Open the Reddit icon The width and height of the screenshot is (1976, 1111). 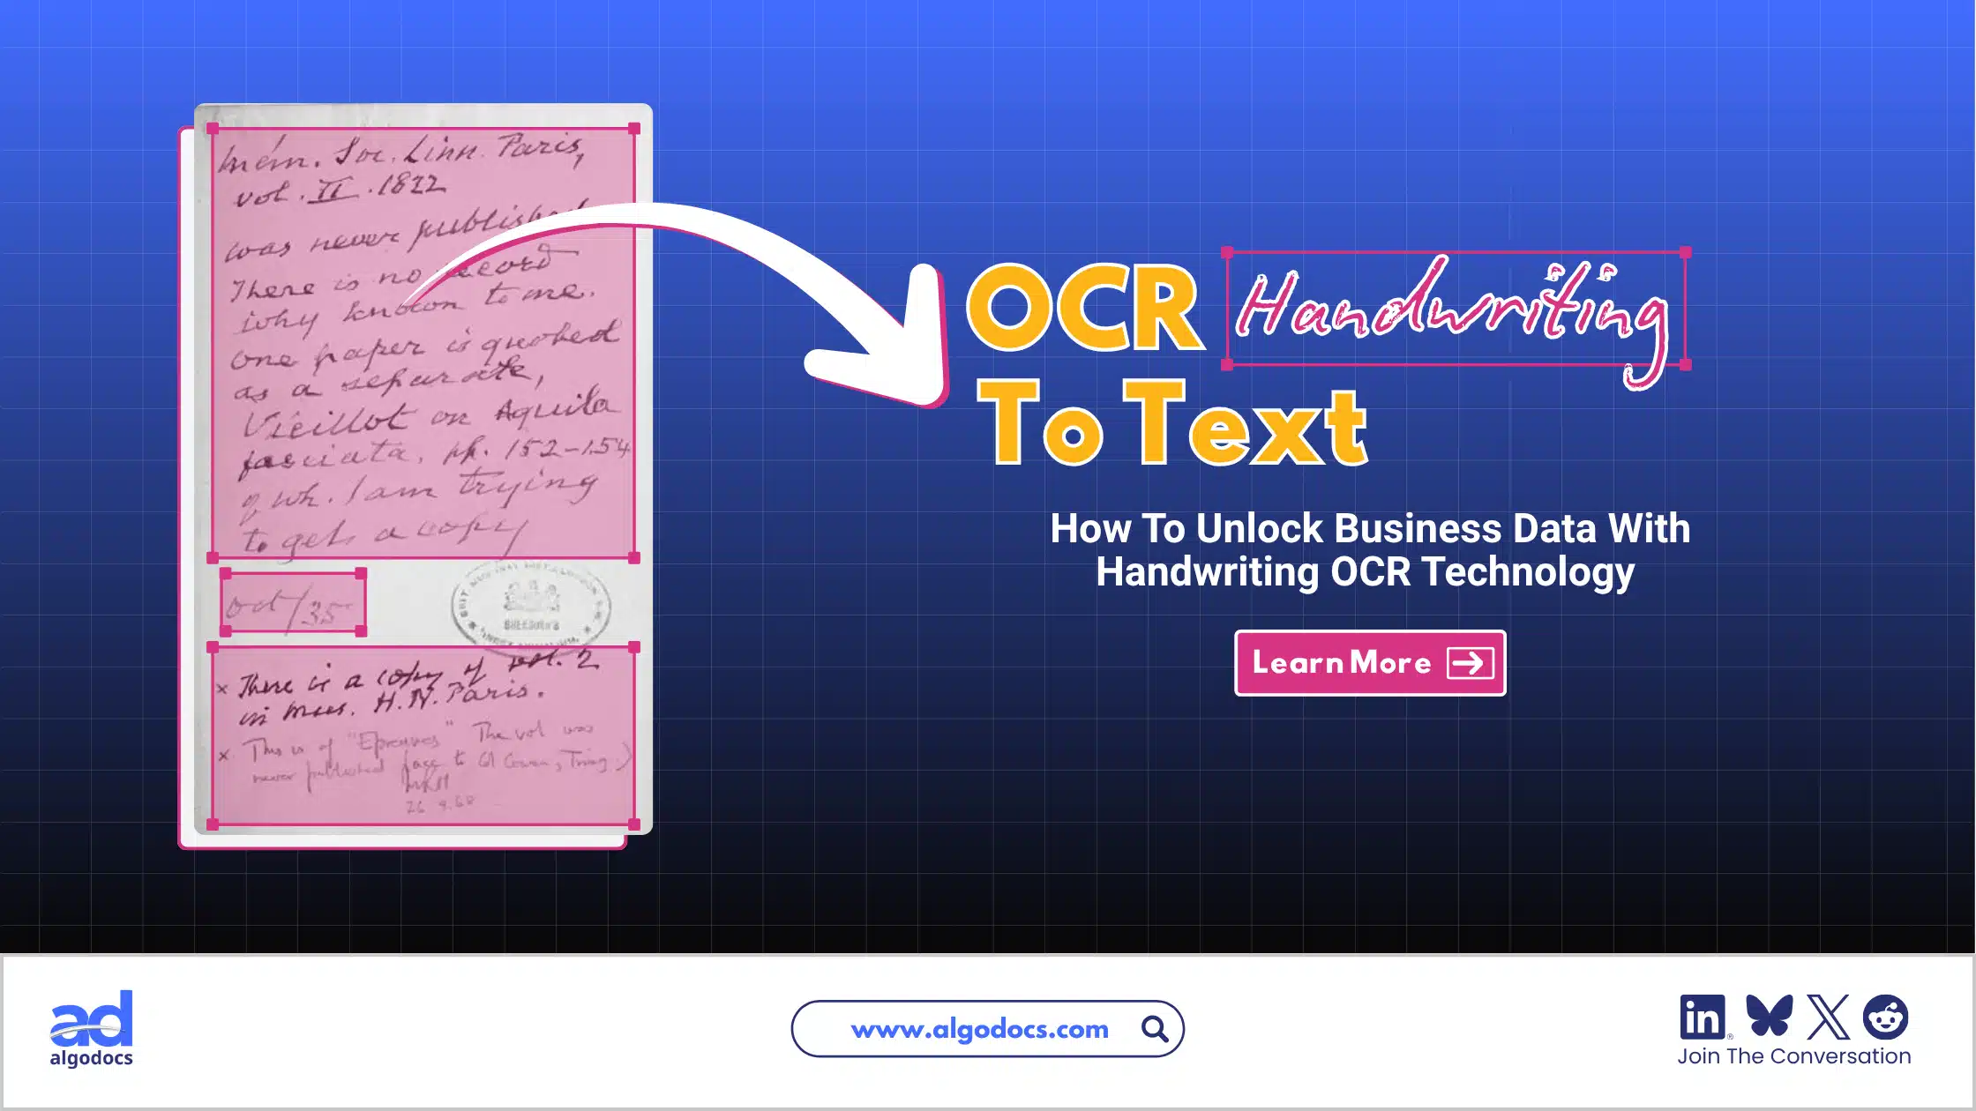click(x=1886, y=1018)
